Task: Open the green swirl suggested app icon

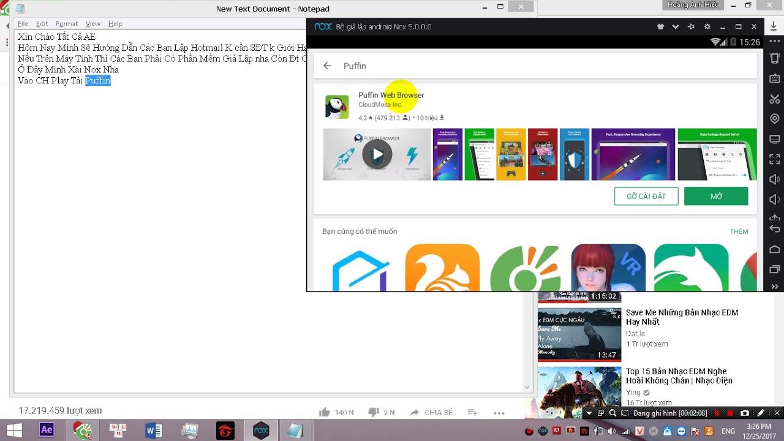Action: coord(526,268)
